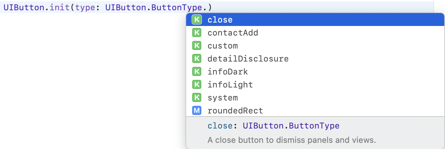Select the infoLight completion entry
Screen dimensions: 445x149
click(x=315, y=85)
